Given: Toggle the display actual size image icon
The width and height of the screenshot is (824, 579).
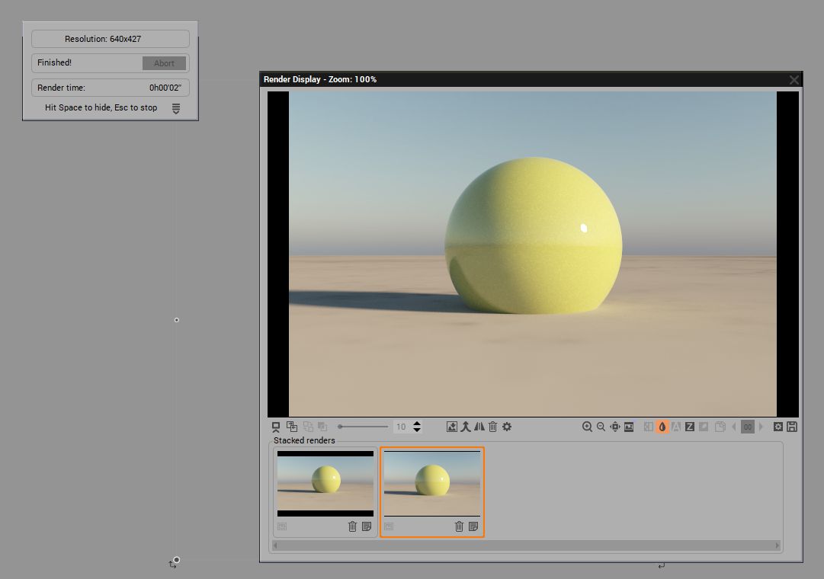Looking at the screenshot, I should point(629,427).
